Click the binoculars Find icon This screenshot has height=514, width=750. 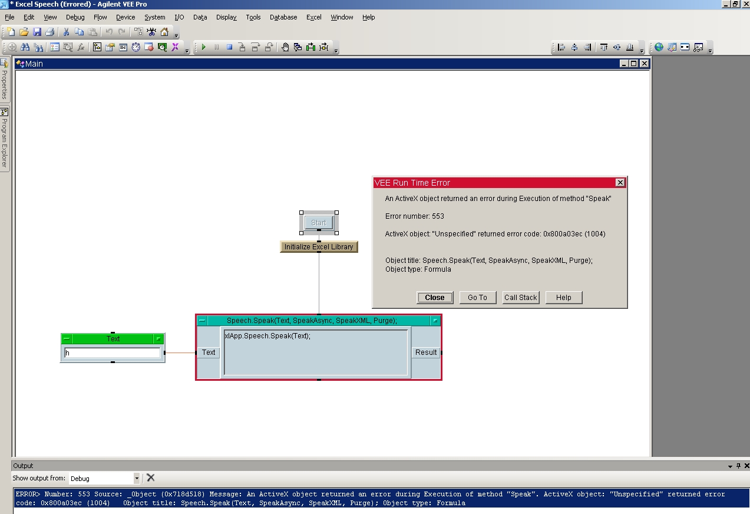coord(25,48)
